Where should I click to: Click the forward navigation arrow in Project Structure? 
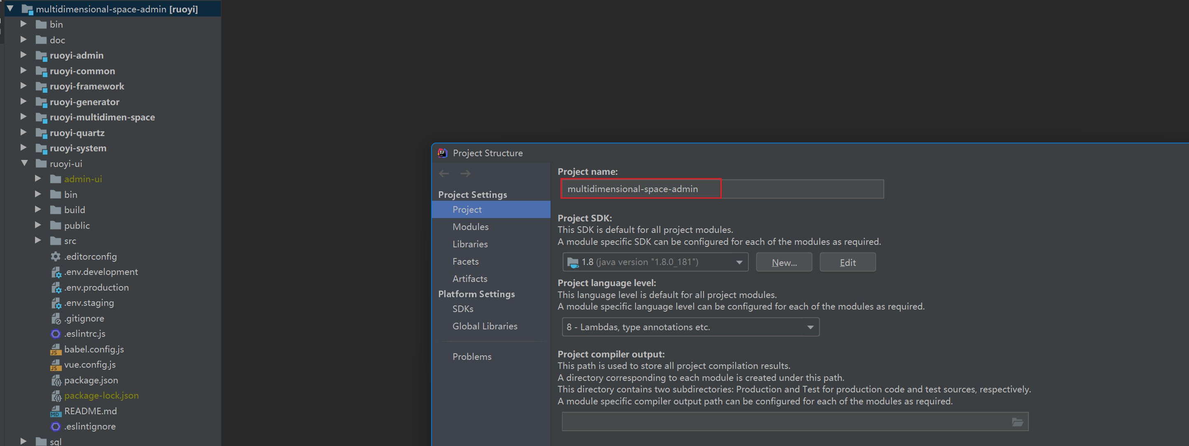pos(465,173)
